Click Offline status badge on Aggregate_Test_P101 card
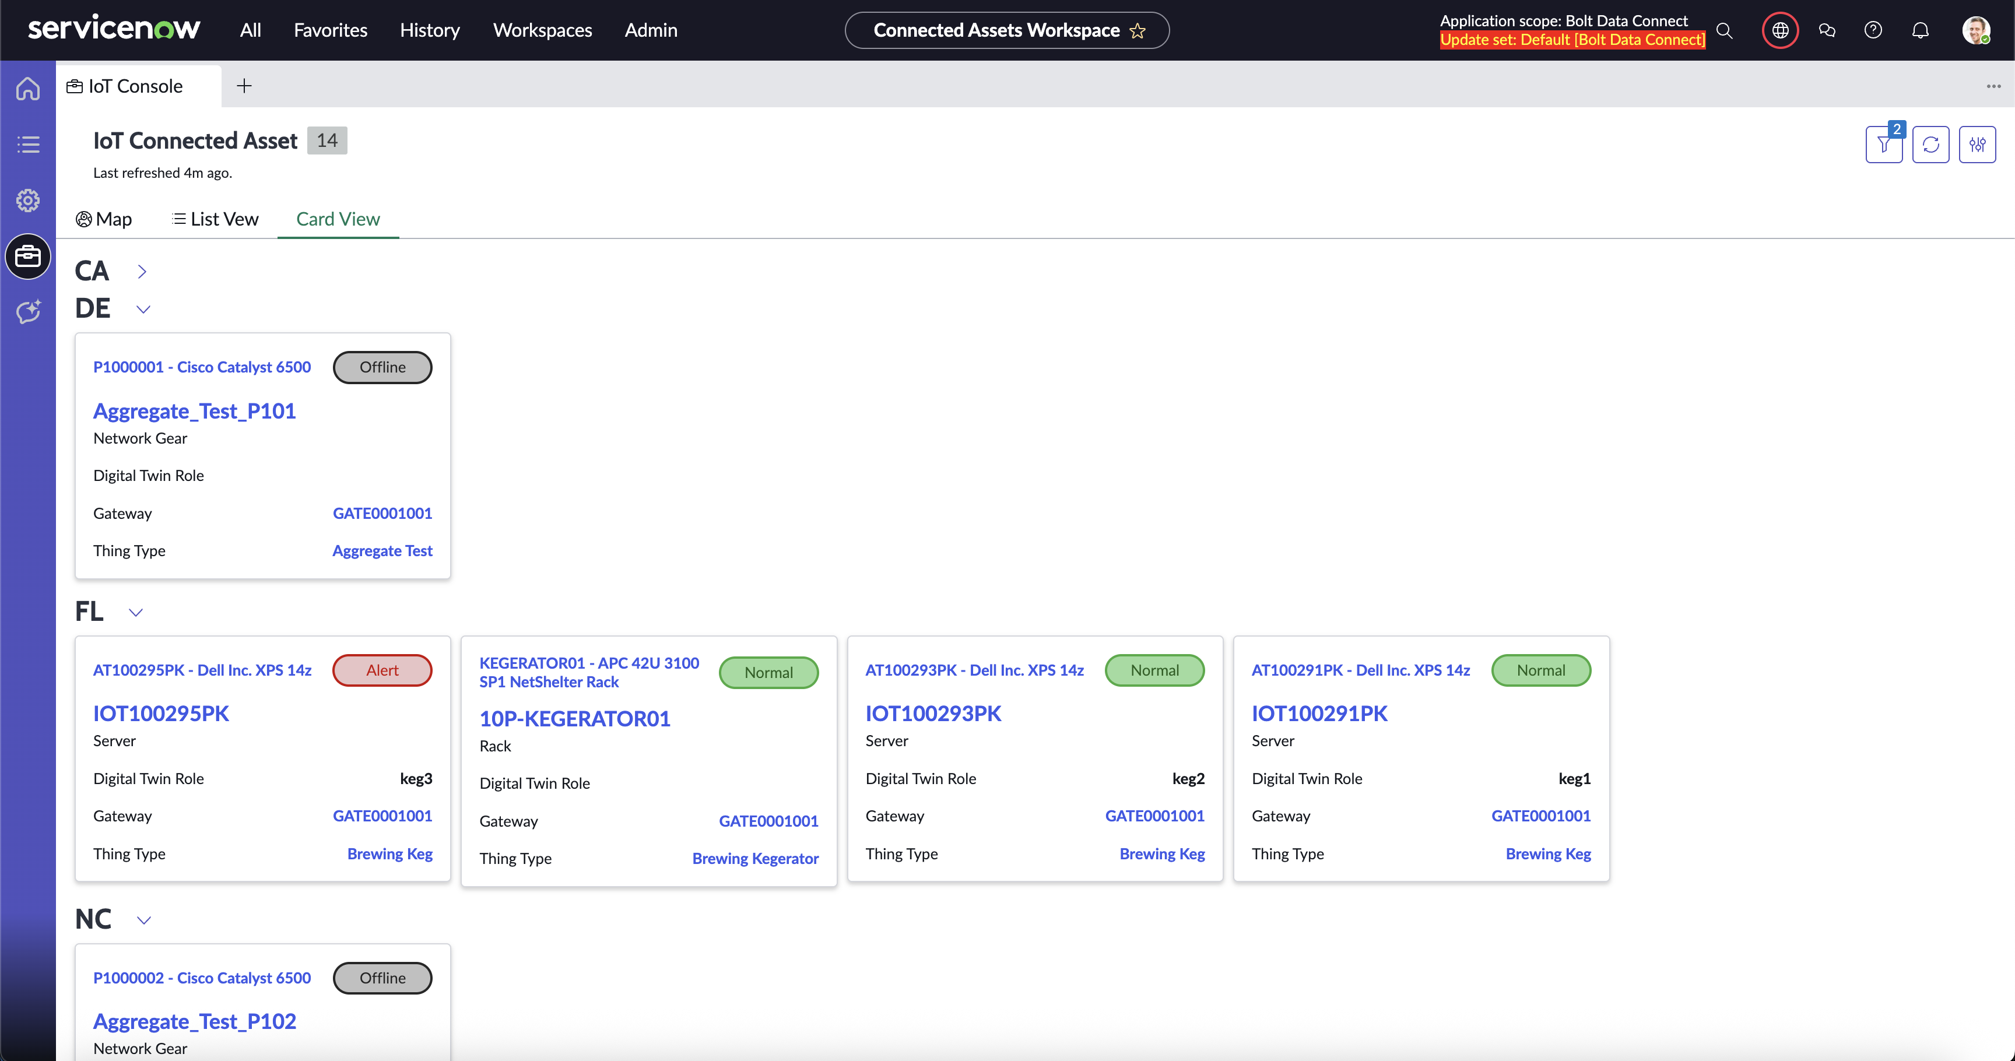This screenshot has height=1061, width=2015. click(382, 367)
